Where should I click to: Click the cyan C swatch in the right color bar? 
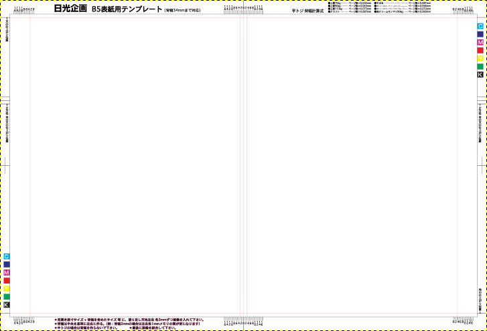(480, 26)
